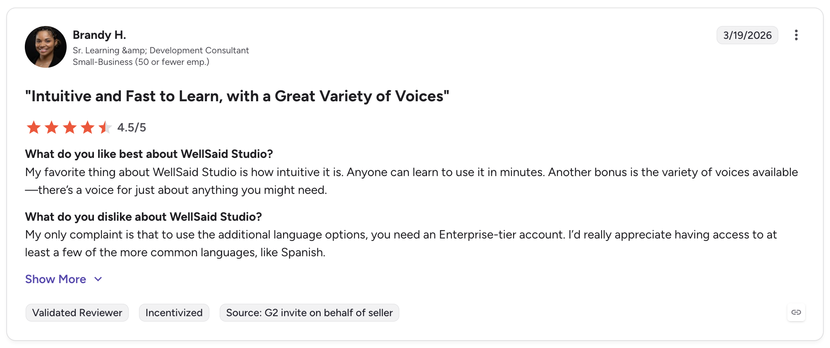
Task: Click the third rating star
Action: (70, 127)
